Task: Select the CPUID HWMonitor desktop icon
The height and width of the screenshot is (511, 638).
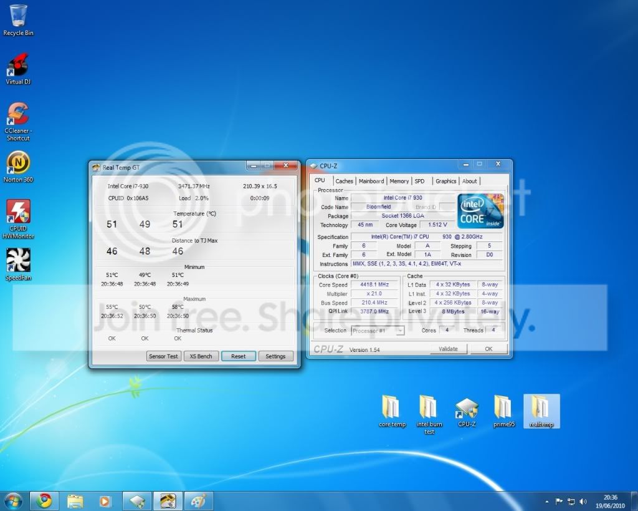Action: 18,219
